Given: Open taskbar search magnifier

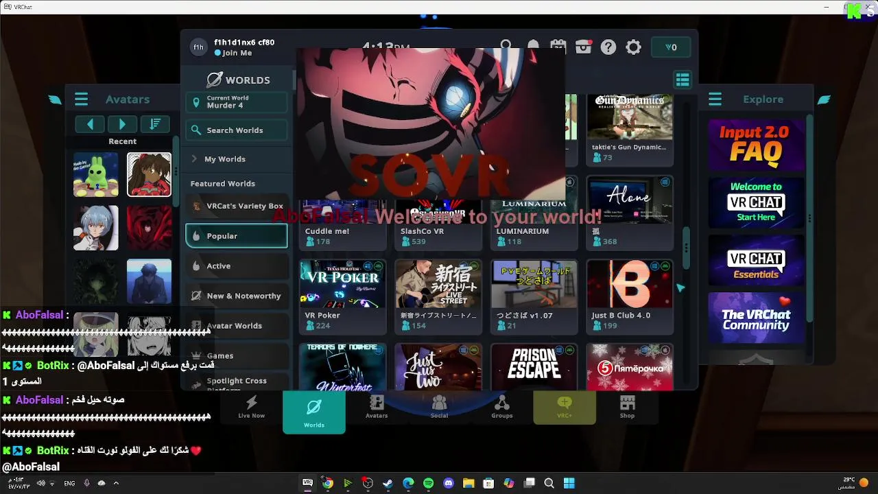Looking at the screenshot, I should click(x=549, y=483).
